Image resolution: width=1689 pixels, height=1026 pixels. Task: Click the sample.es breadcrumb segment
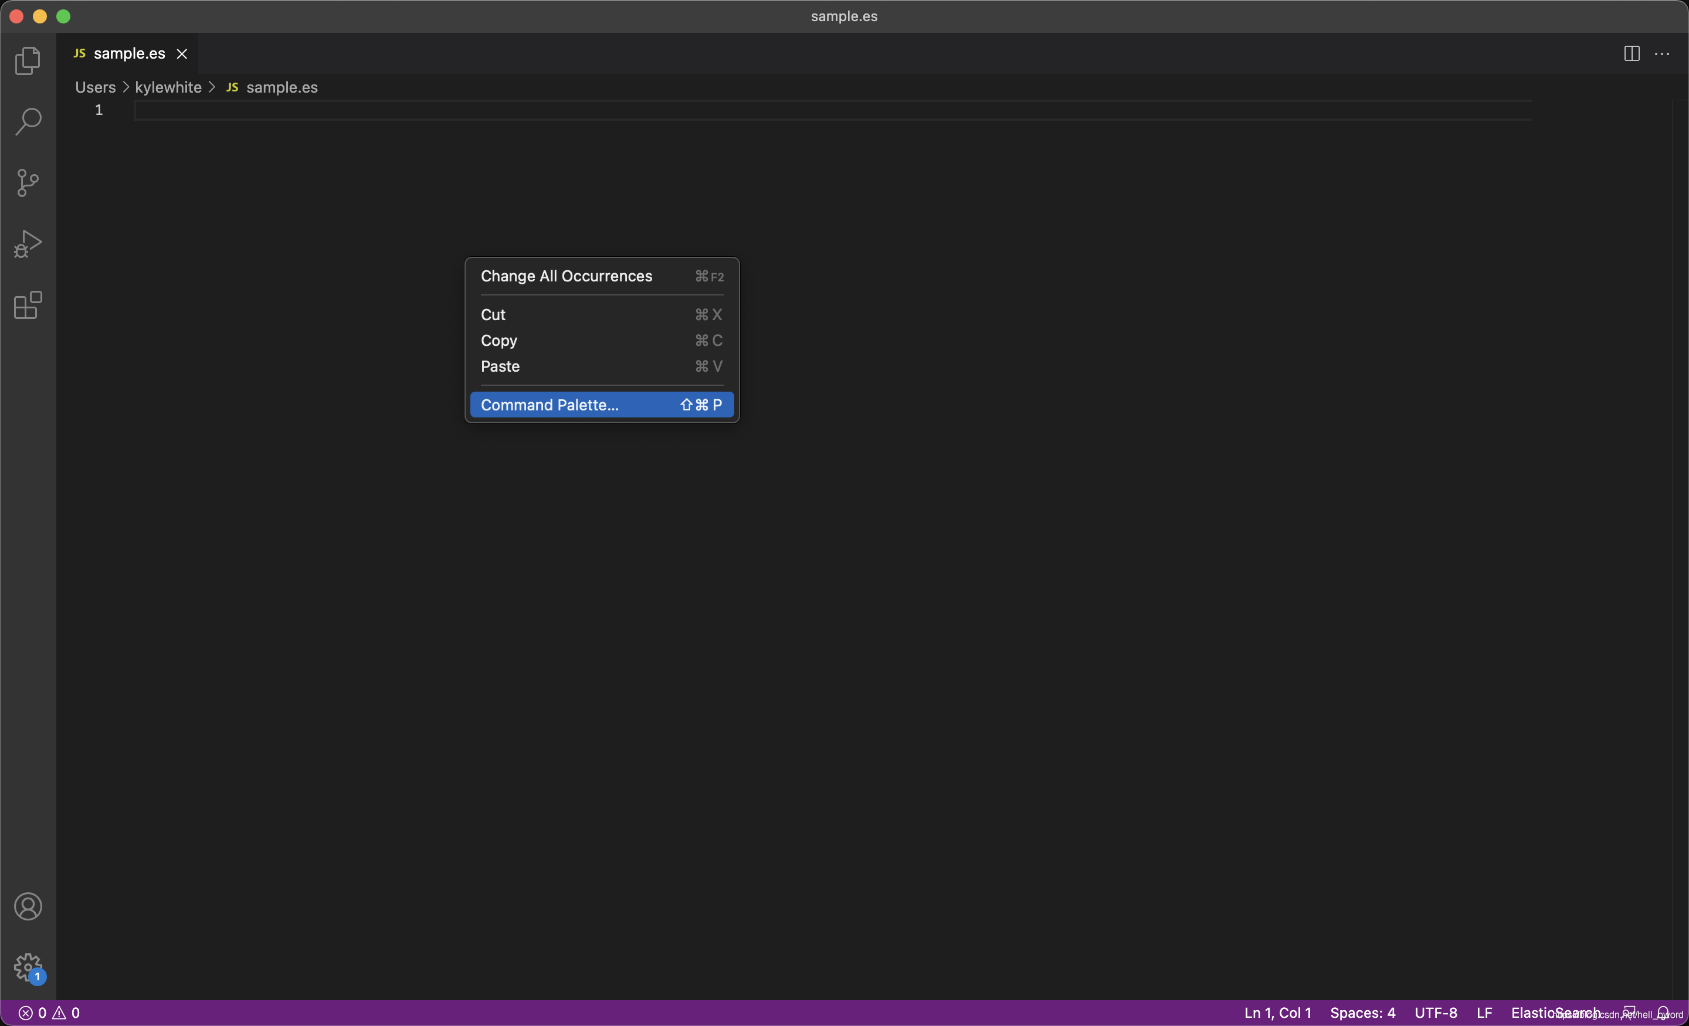[x=272, y=87]
